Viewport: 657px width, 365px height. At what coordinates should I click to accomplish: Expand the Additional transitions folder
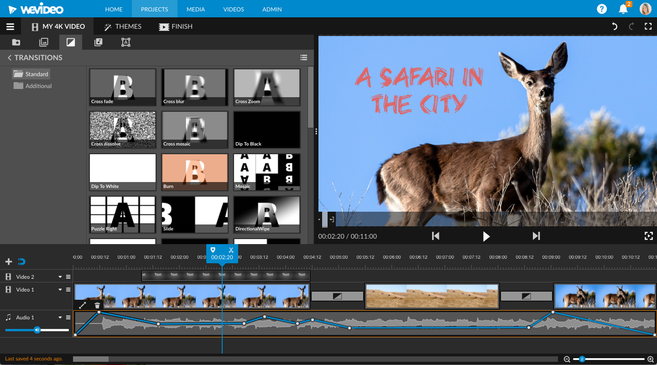tap(37, 86)
